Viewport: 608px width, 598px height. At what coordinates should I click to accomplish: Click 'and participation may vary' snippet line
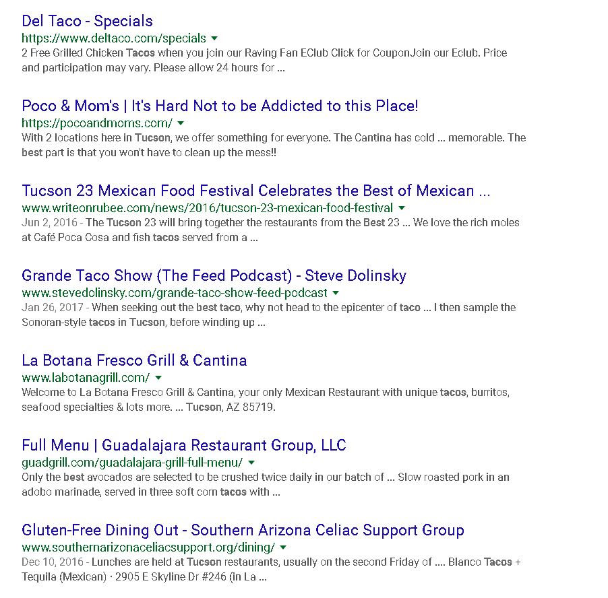(153, 68)
